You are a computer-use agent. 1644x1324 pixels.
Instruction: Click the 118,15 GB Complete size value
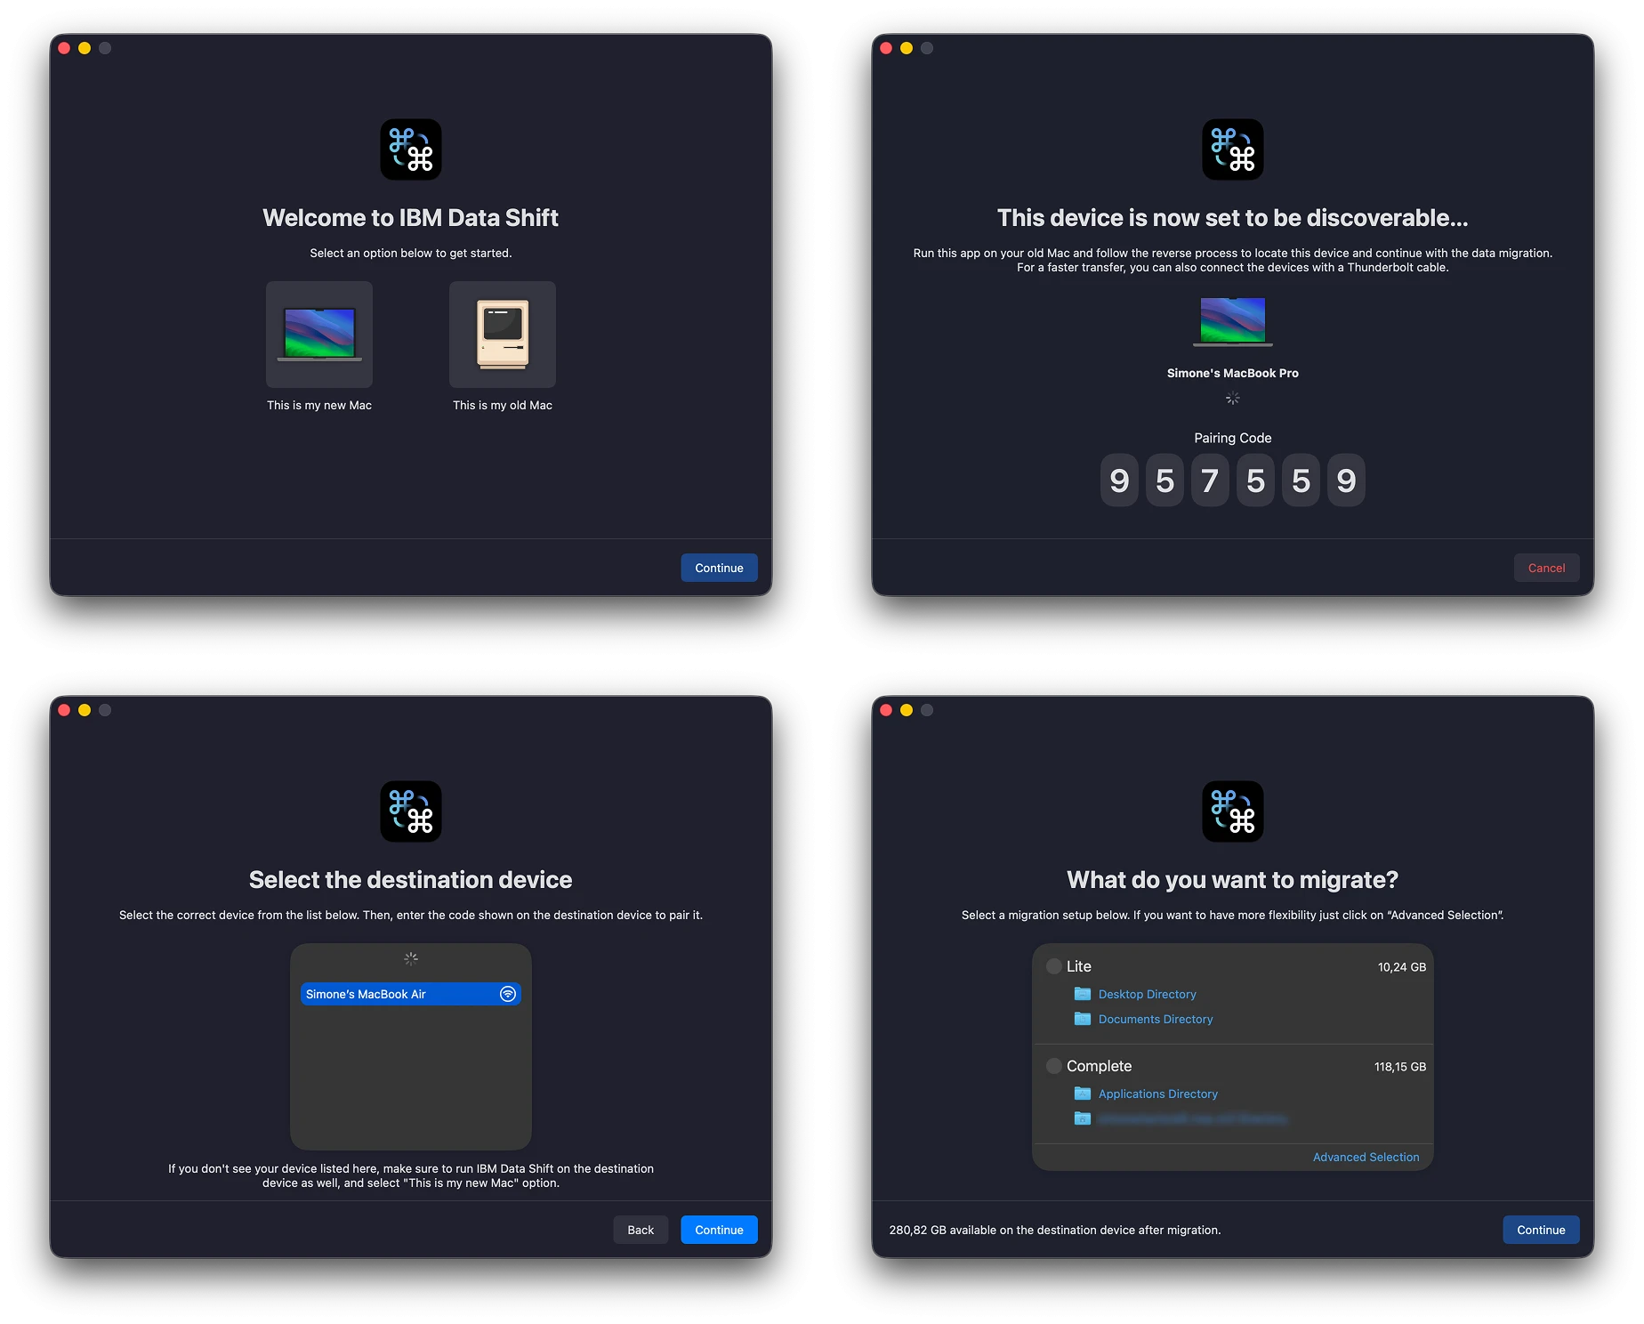1400,1067
